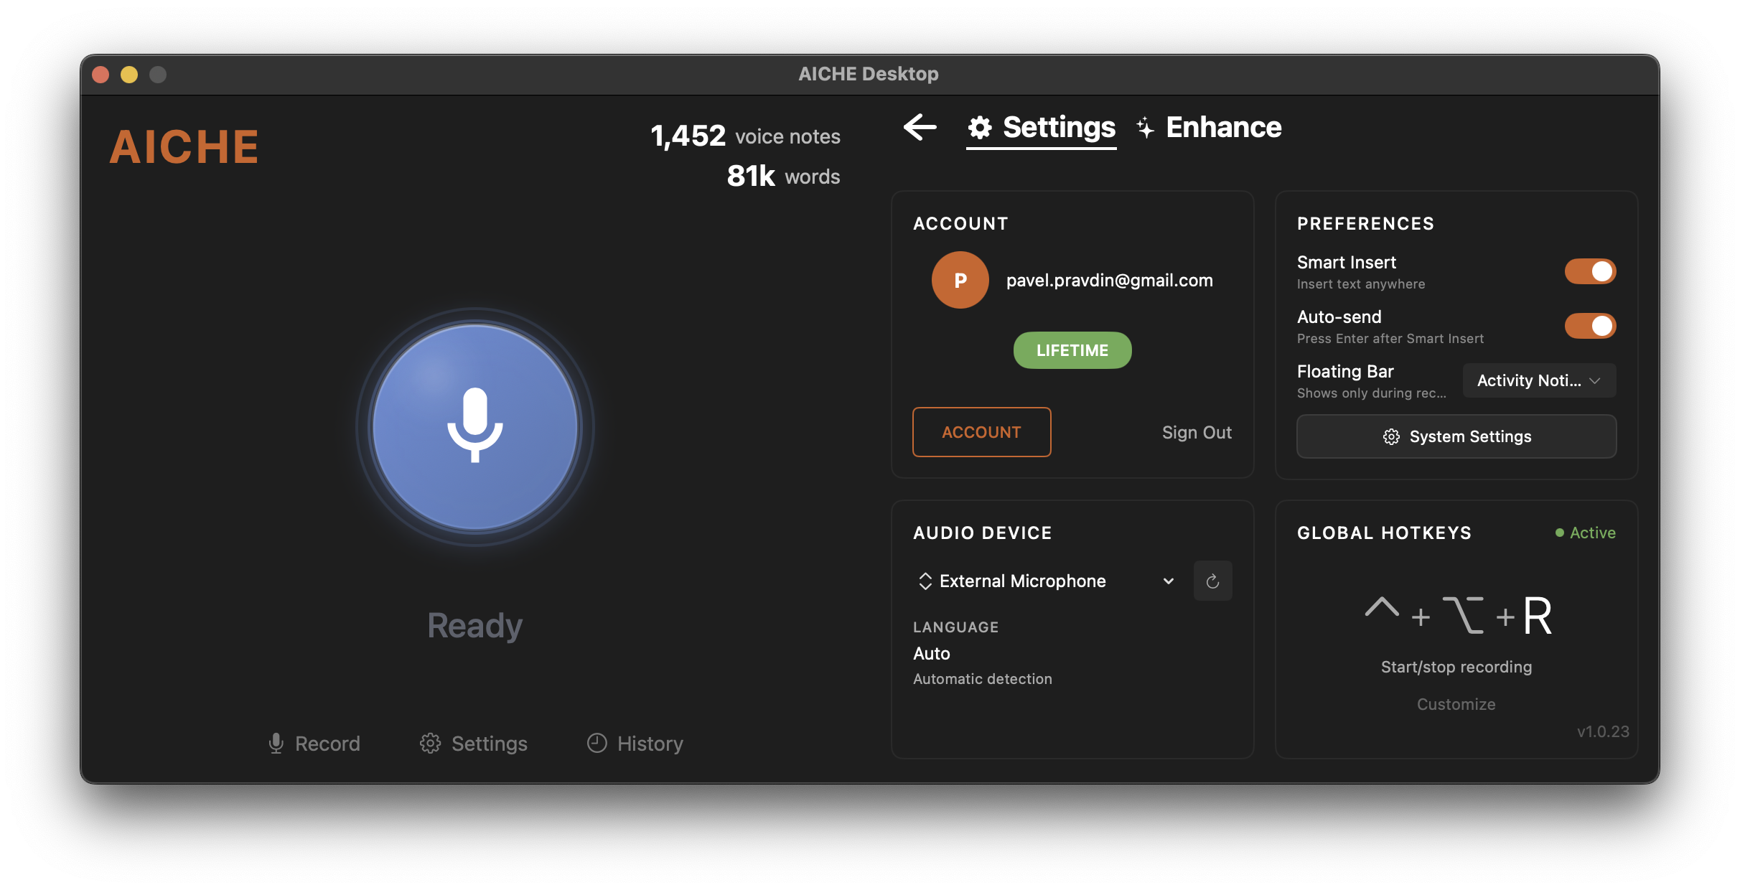Click the orange ACCOUNT button
1740x890 pixels.
981,432
